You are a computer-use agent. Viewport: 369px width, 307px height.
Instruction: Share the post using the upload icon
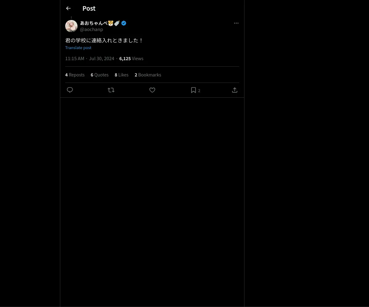[235, 90]
